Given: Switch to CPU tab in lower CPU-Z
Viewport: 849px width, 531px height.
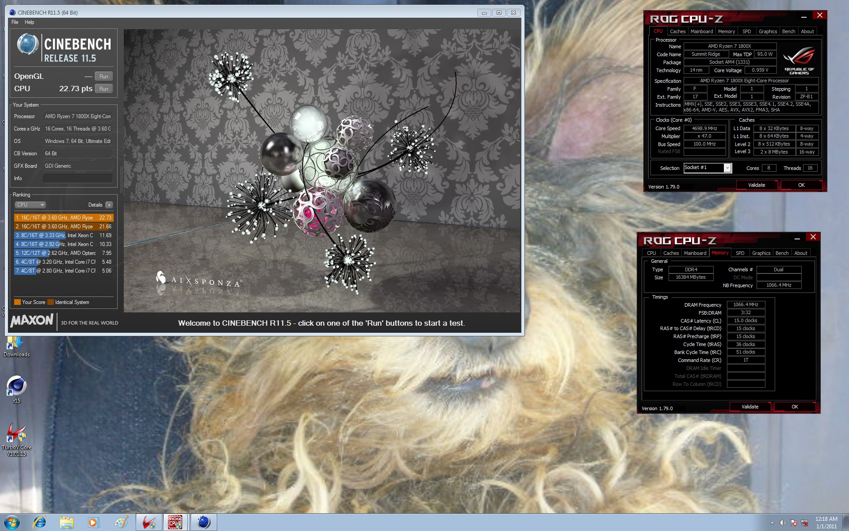Looking at the screenshot, I should 651,253.
